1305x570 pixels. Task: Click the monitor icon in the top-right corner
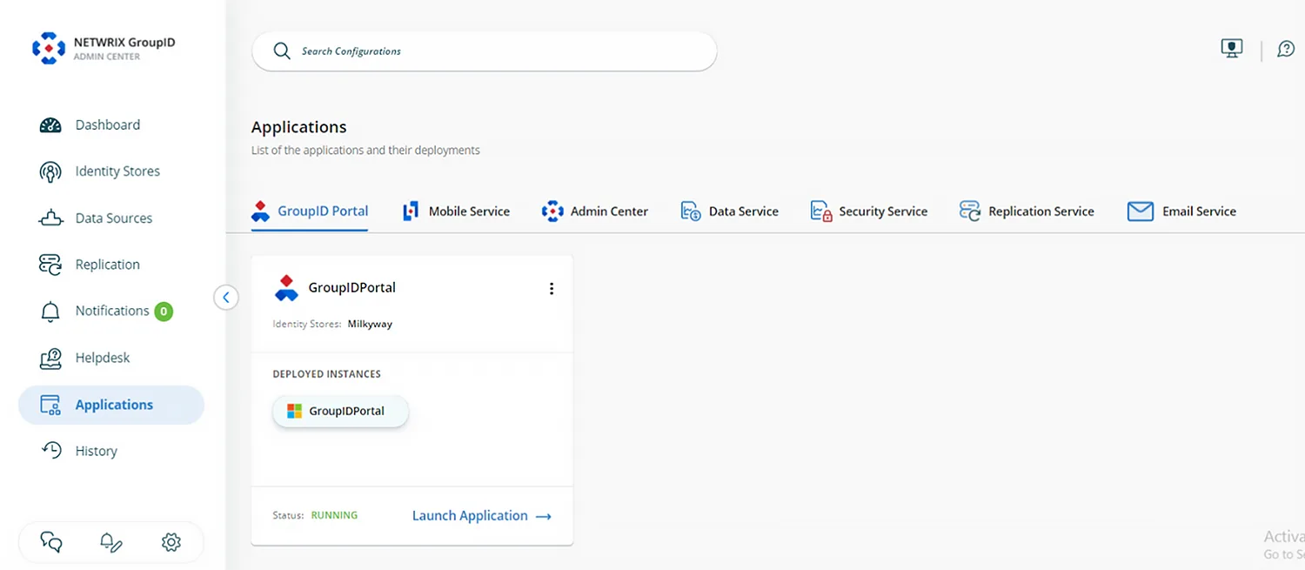click(1231, 49)
